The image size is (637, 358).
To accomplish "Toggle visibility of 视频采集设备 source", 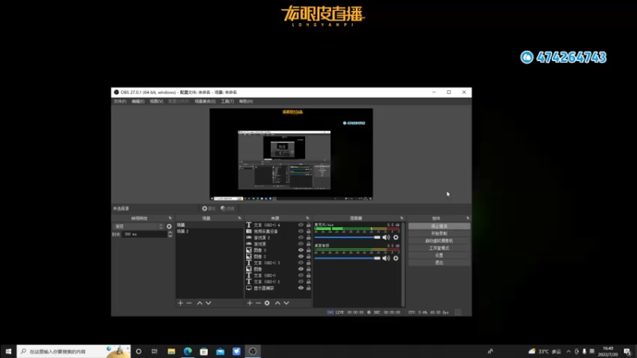I will 301,232.
